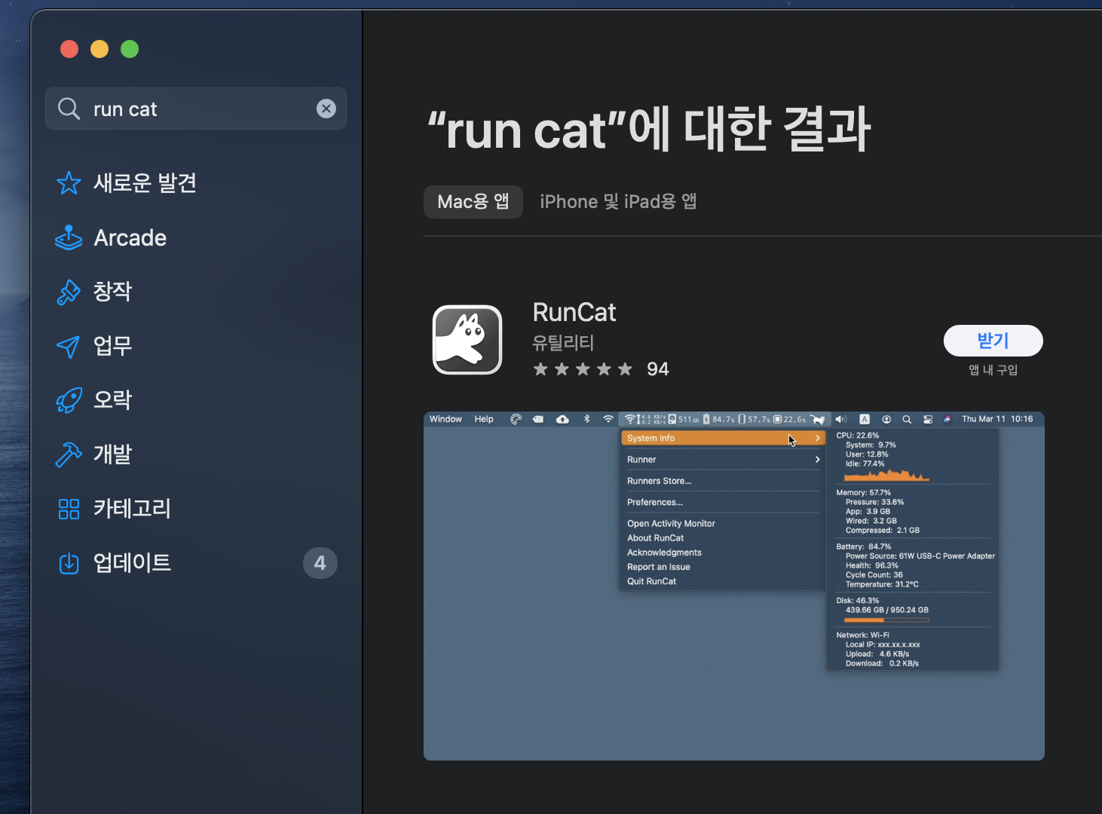Click the magnifying glass search icon

[x=69, y=109]
